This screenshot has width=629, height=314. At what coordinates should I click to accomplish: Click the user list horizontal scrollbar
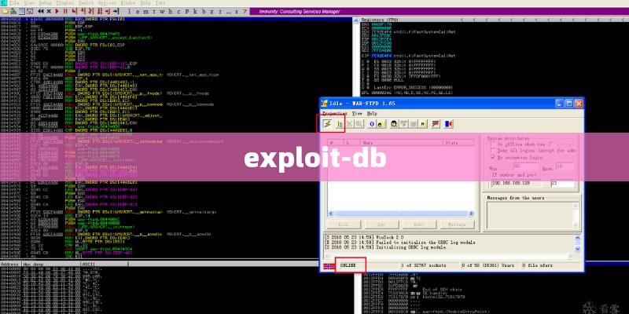pyautogui.click(x=401, y=214)
